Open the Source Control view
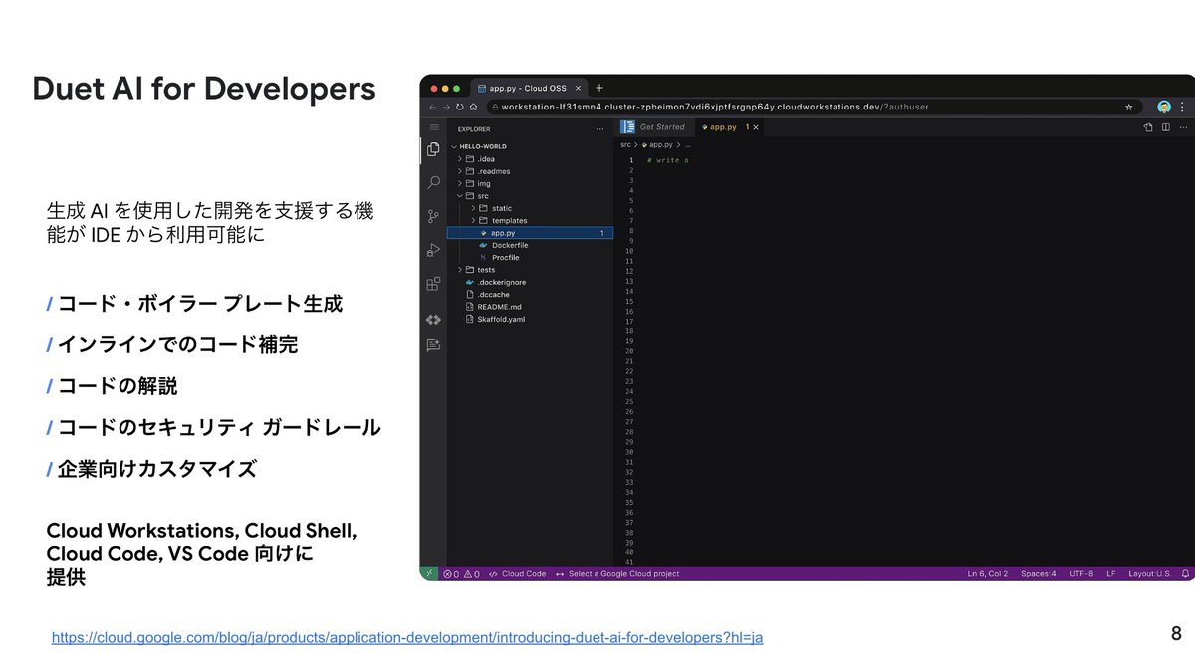 tap(433, 216)
